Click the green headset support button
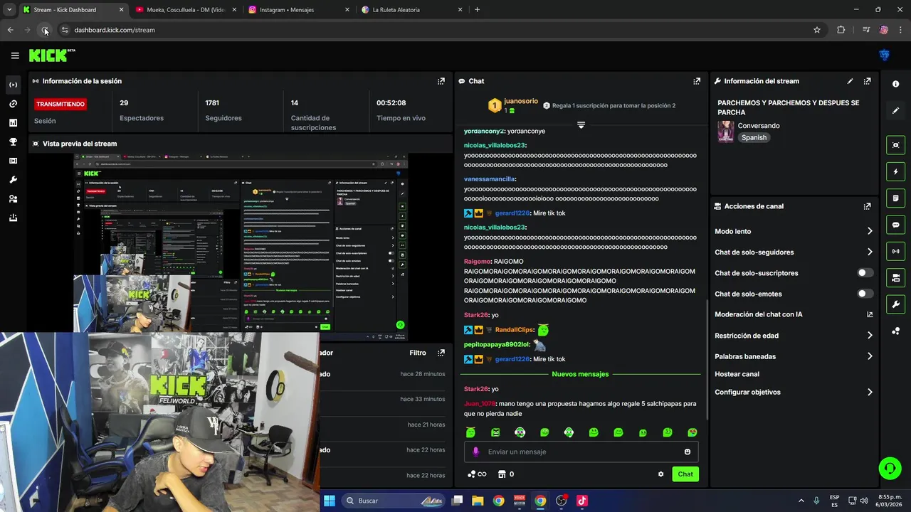 890,469
